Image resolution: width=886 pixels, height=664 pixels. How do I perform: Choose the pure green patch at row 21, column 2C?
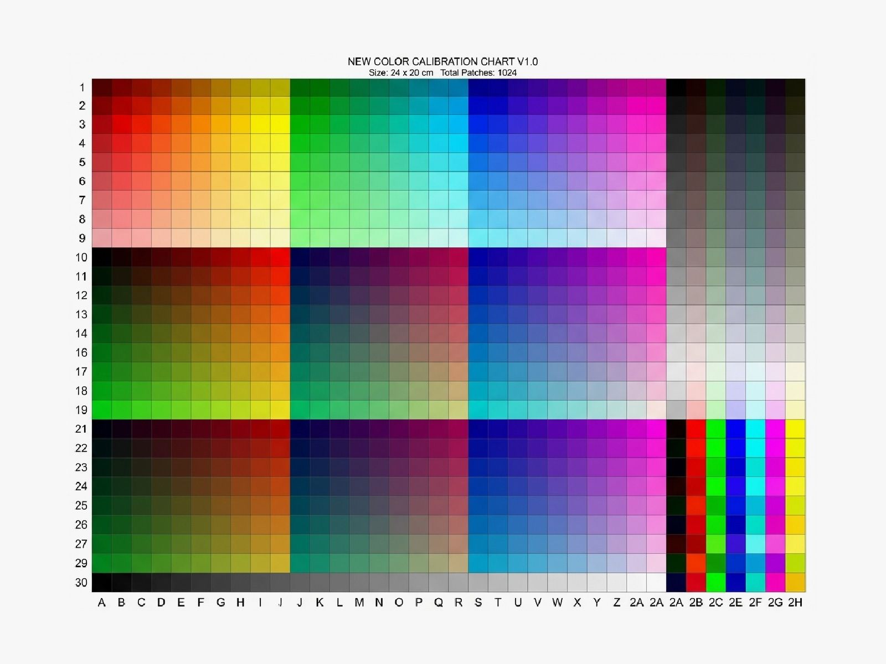pyautogui.click(x=716, y=429)
